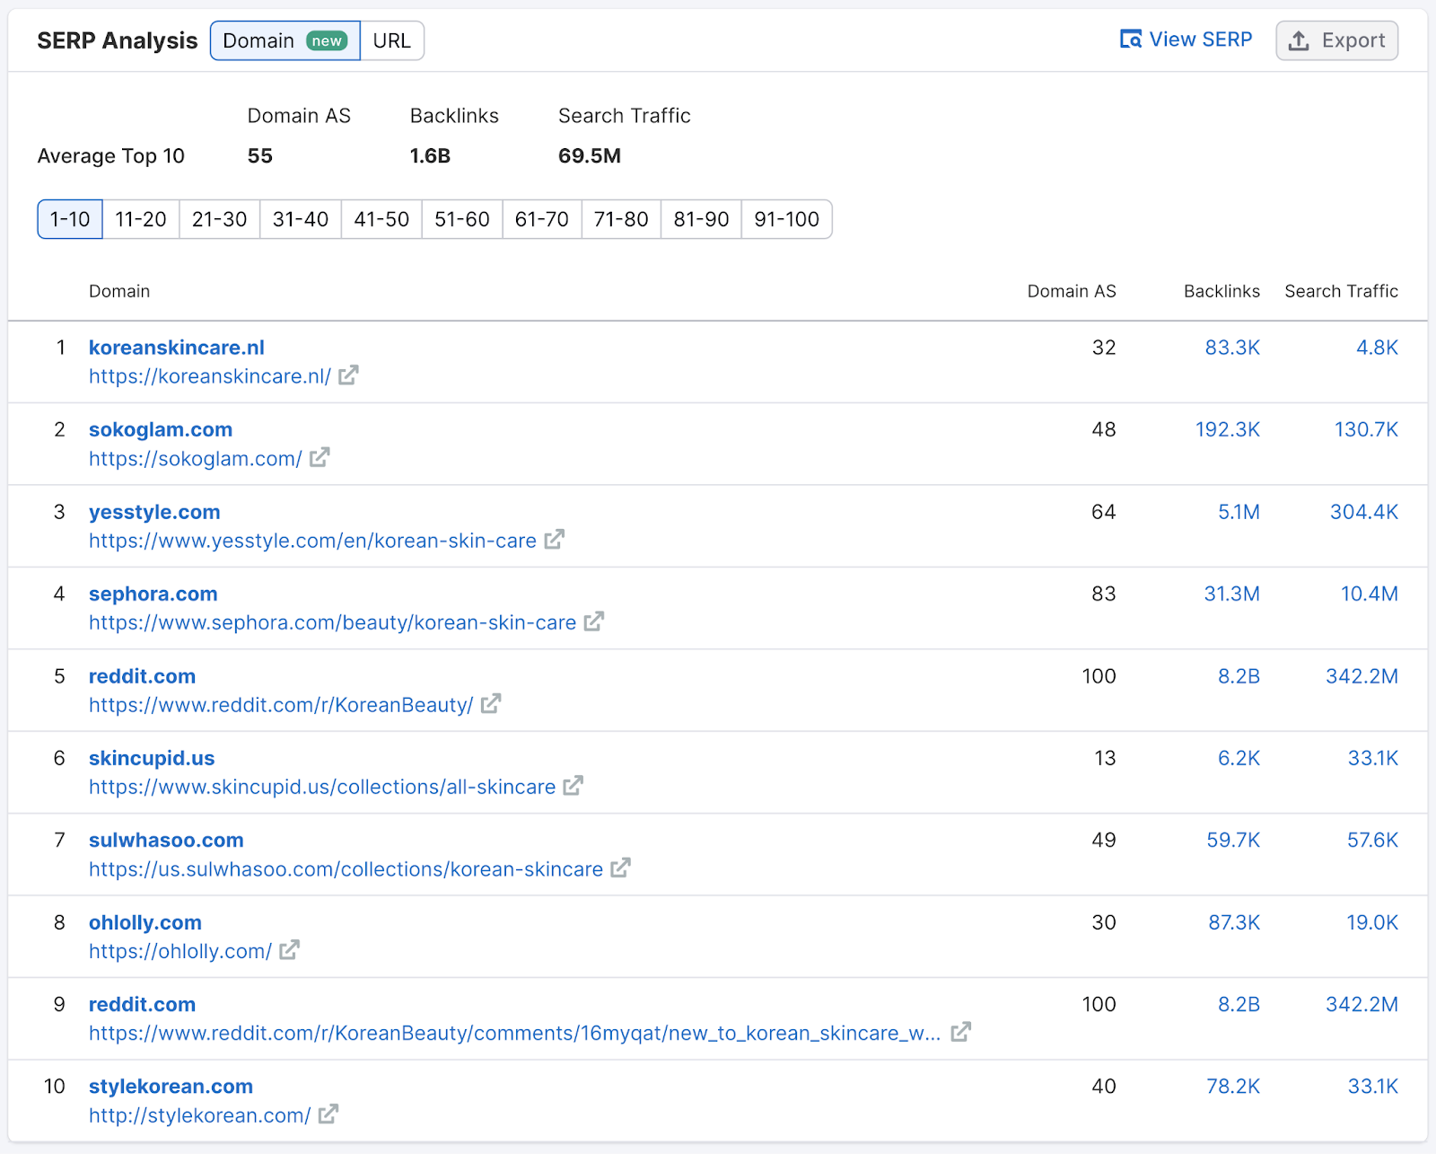1436x1154 pixels.
Task: Open reddit.com domain link in row 9
Action: (x=142, y=1004)
